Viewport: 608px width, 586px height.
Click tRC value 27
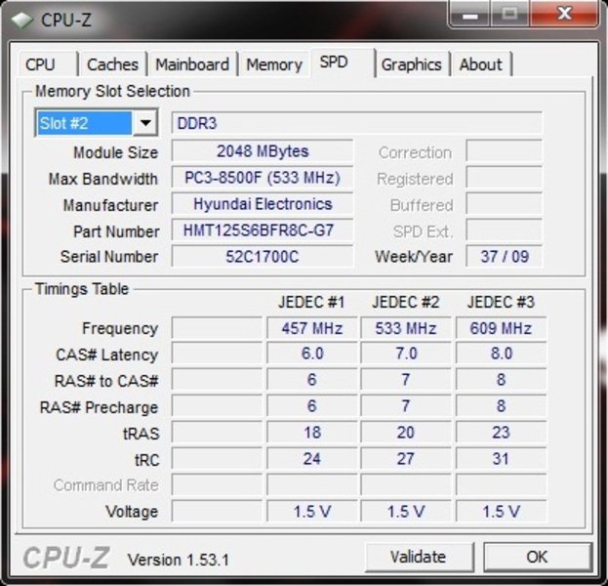tap(406, 459)
